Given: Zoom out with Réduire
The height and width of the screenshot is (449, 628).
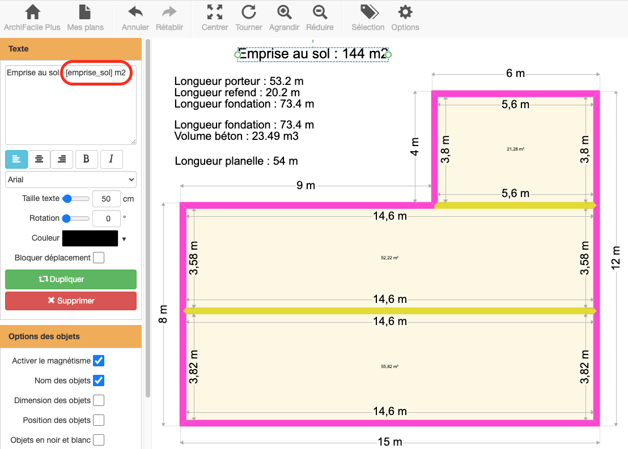Looking at the screenshot, I should pyautogui.click(x=320, y=18).
